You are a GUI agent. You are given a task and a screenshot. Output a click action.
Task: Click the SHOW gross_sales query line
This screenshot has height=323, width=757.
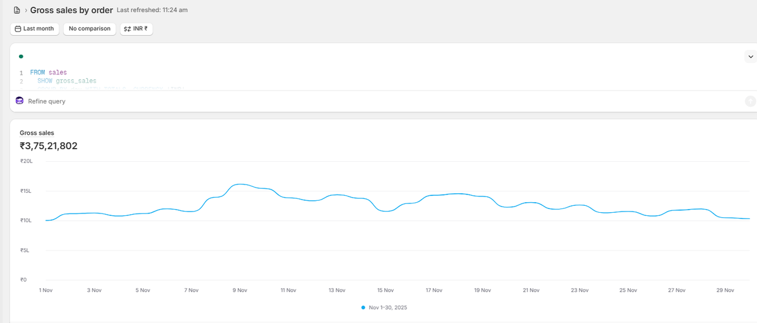pyautogui.click(x=66, y=81)
